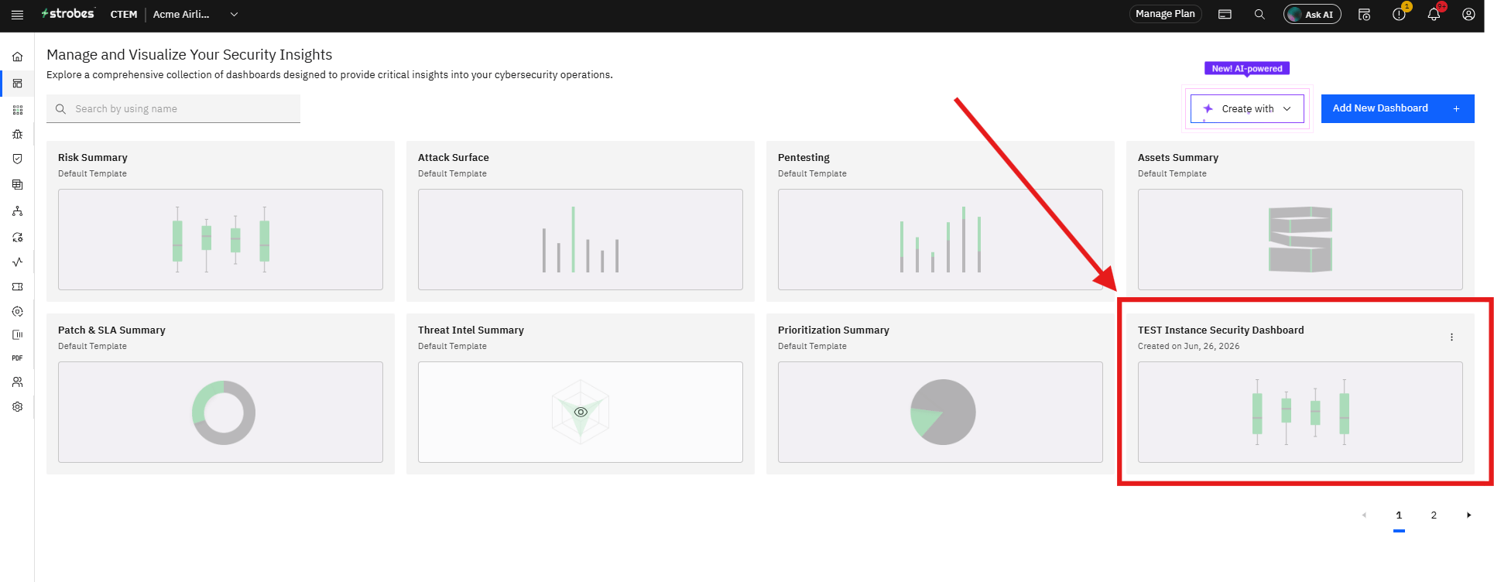This screenshot has height=582, width=1494.
Task: Open the PDF reports icon in the sidebar
Action: click(17, 358)
